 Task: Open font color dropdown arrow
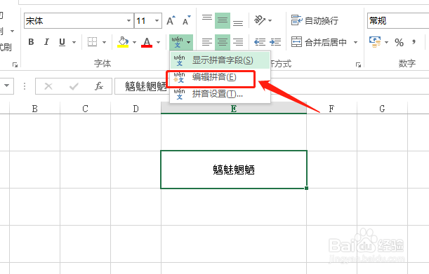point(158,42)
